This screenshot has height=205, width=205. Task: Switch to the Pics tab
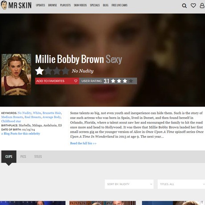(23, 156)
